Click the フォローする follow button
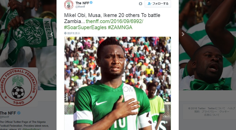 (158, 4)
